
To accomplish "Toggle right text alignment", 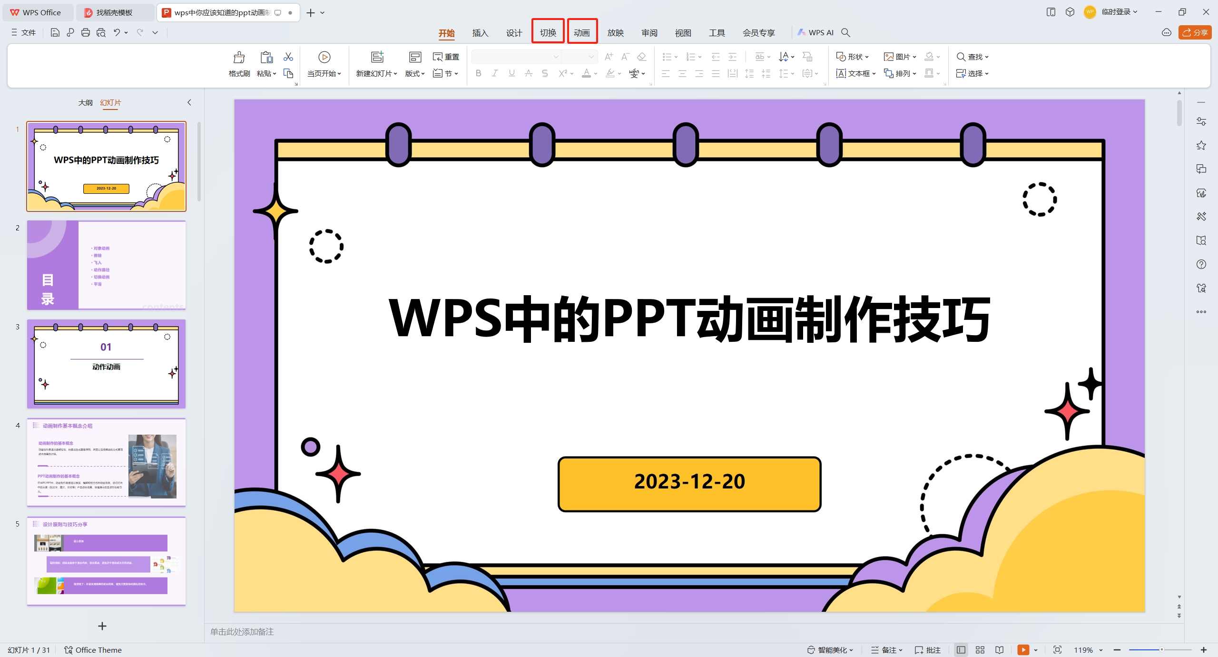I will 699,73.
